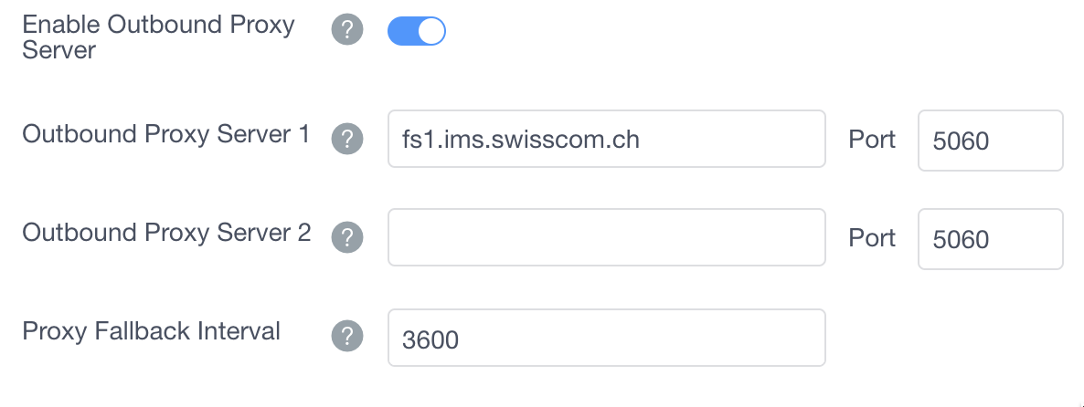The width and height of the screenshot is (1084, 407).
Task: Click the Outbound Proxy Server 1 label
Action: [166, 134]
